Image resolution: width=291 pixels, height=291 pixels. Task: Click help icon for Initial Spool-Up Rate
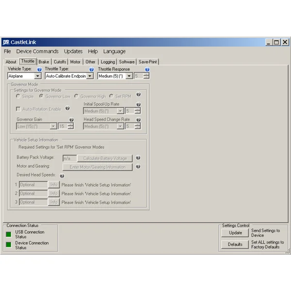click(x=139, y=104)
